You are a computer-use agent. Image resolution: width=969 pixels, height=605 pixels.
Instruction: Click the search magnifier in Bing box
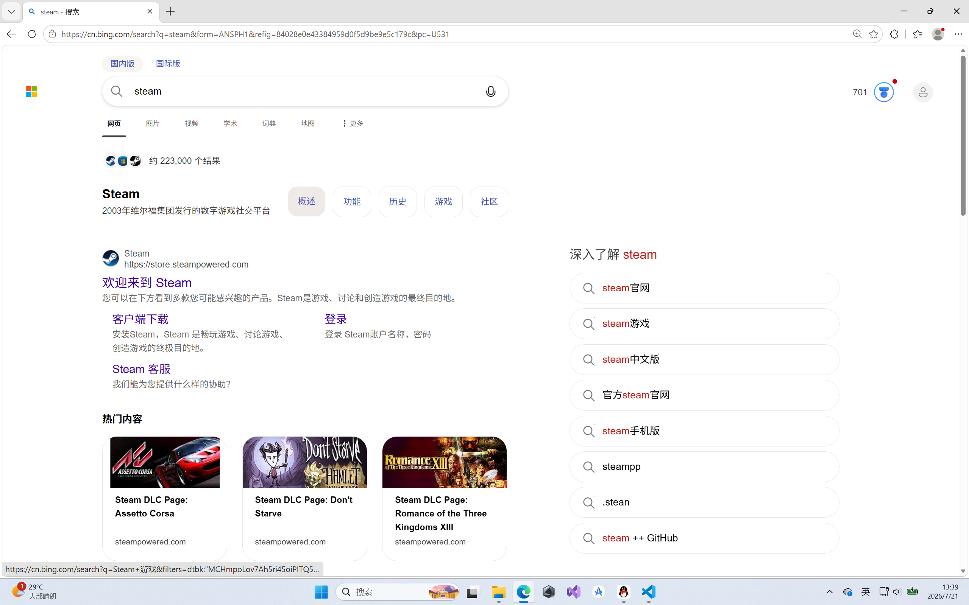[117, 91]
